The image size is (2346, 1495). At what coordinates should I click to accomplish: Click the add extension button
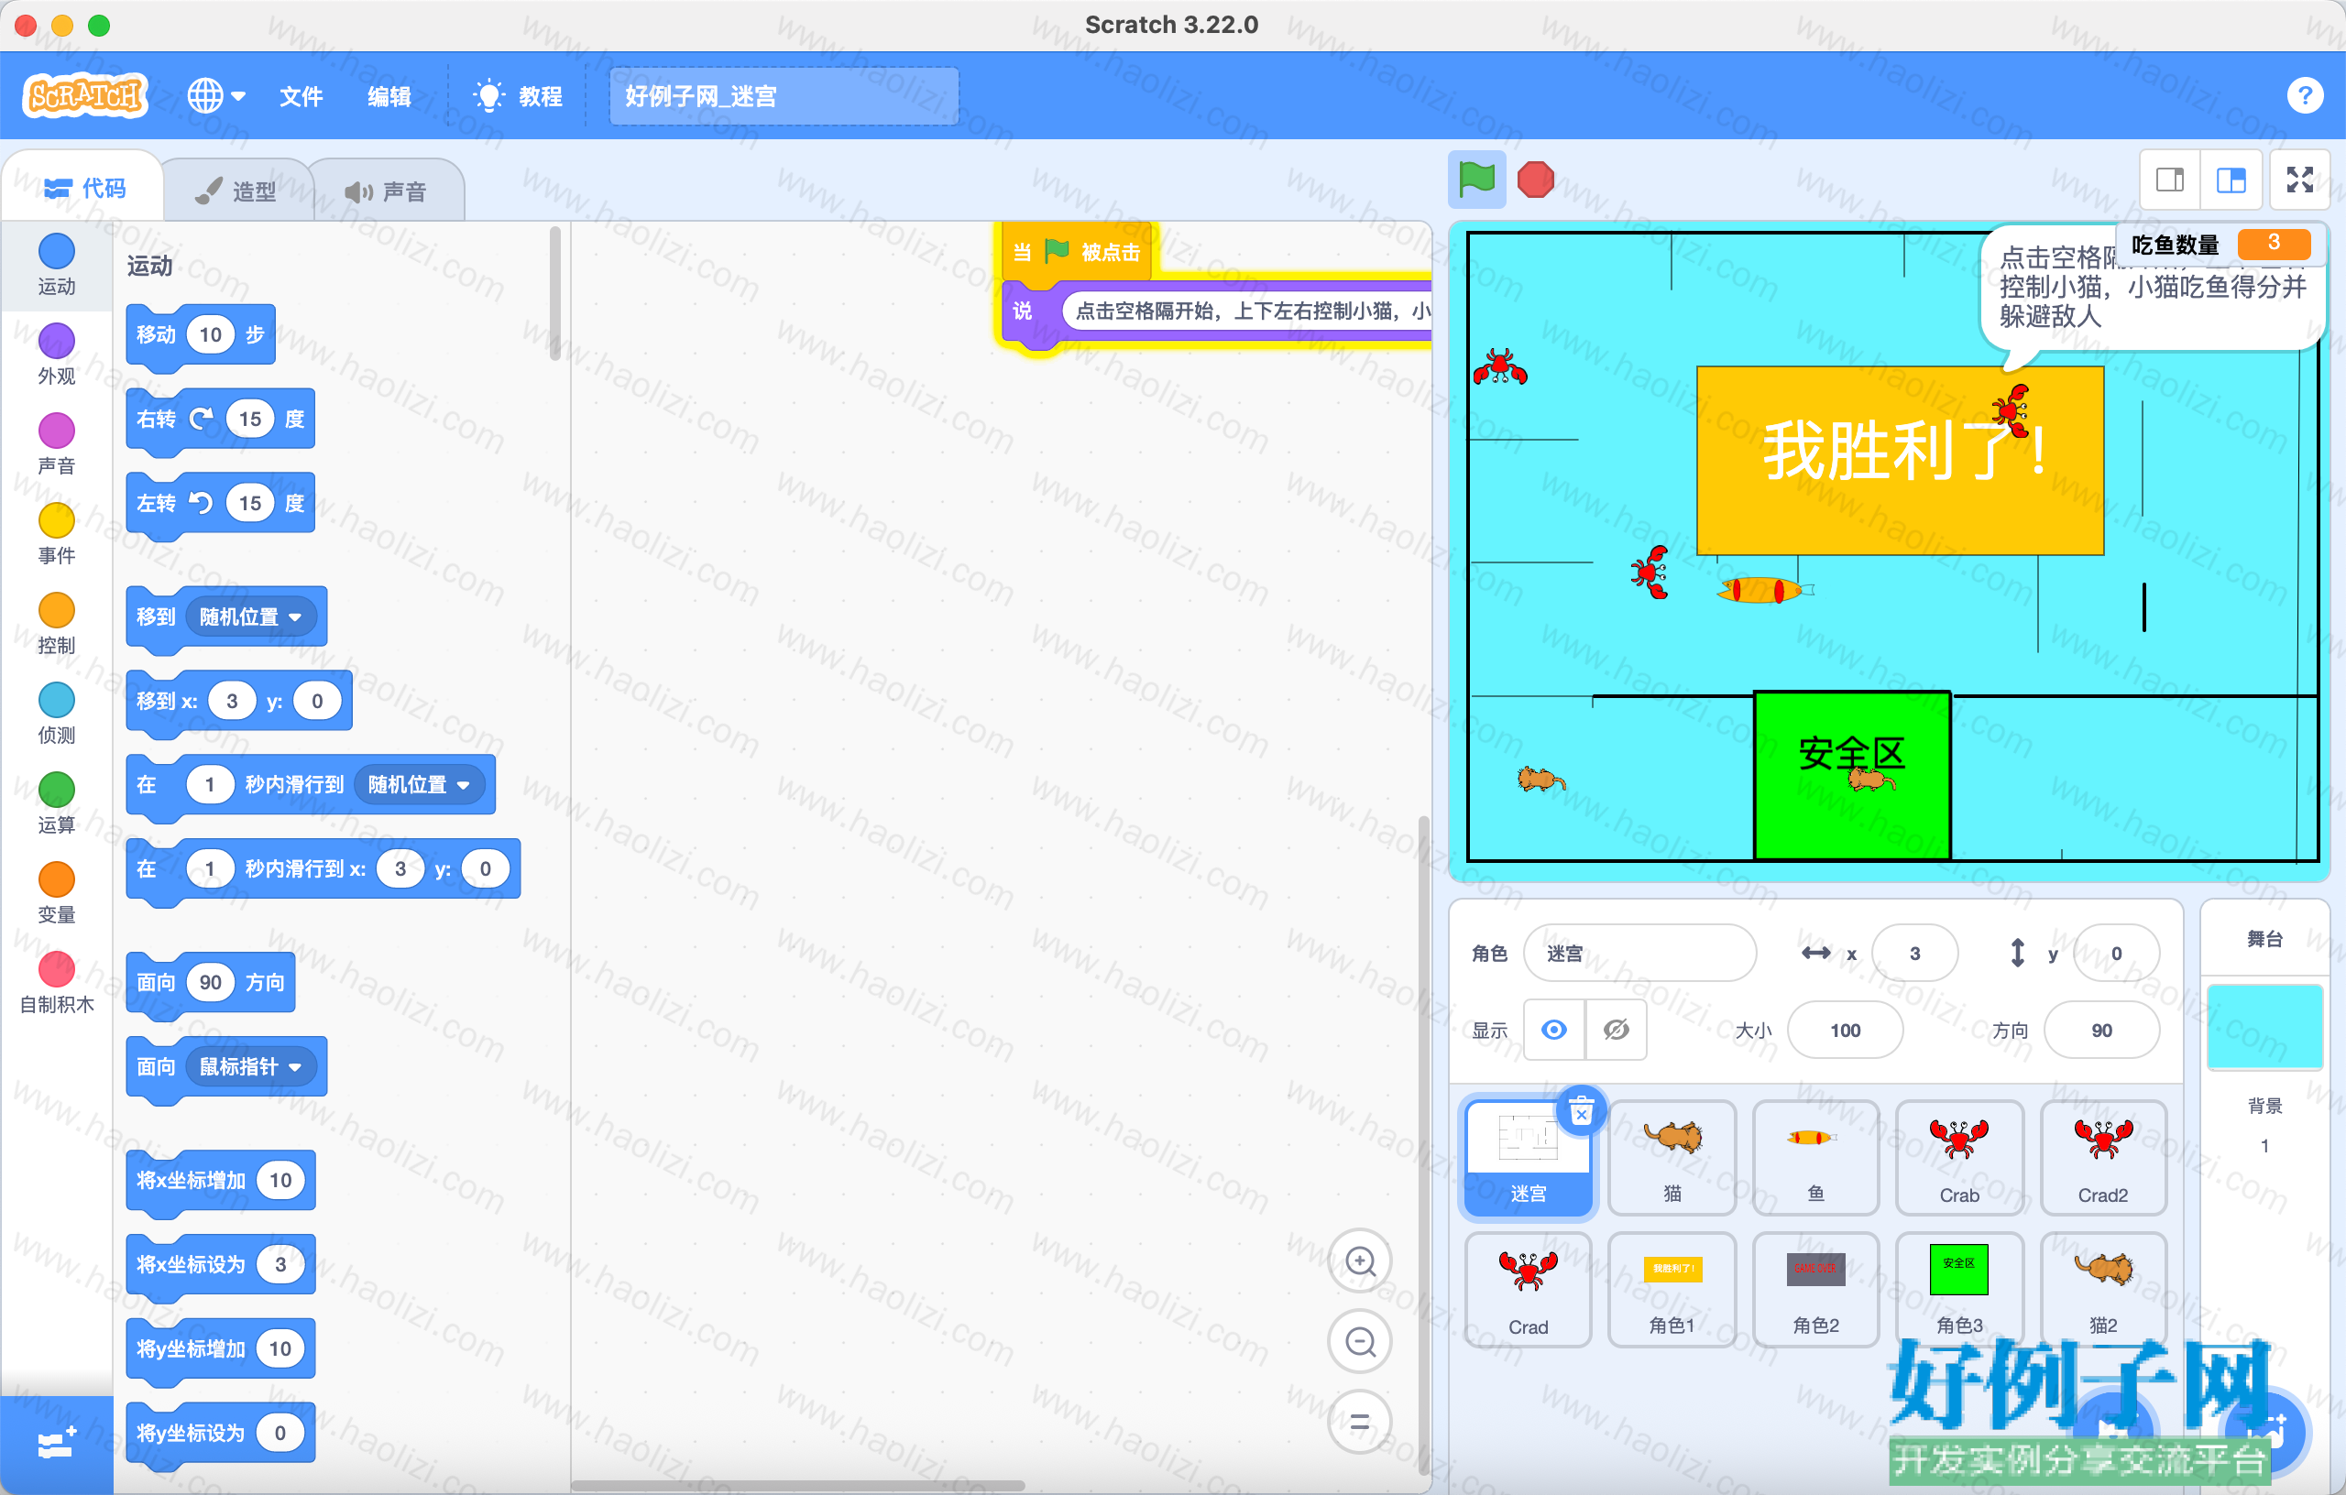pos(57,1444)
